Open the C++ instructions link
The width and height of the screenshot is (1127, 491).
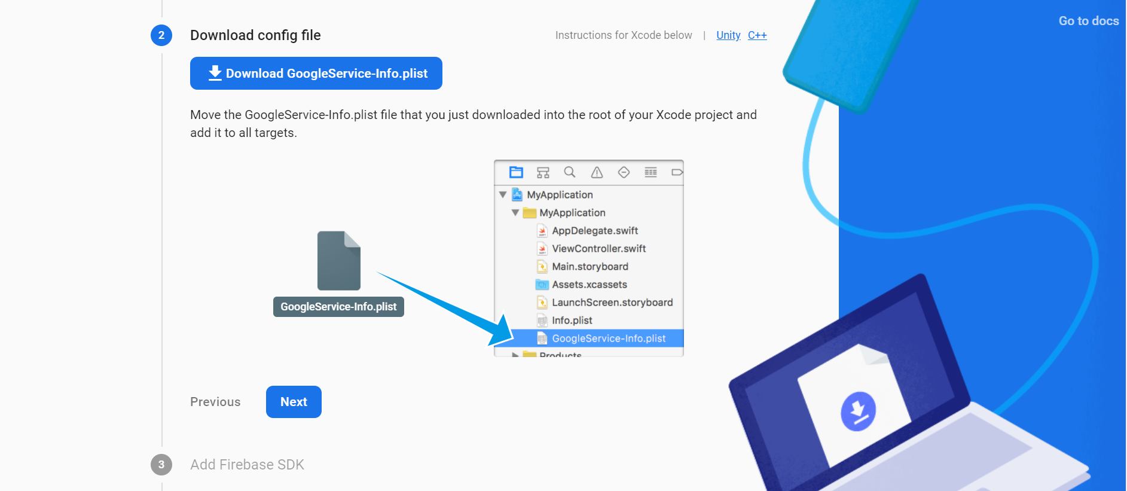click(x=757, y=35)
